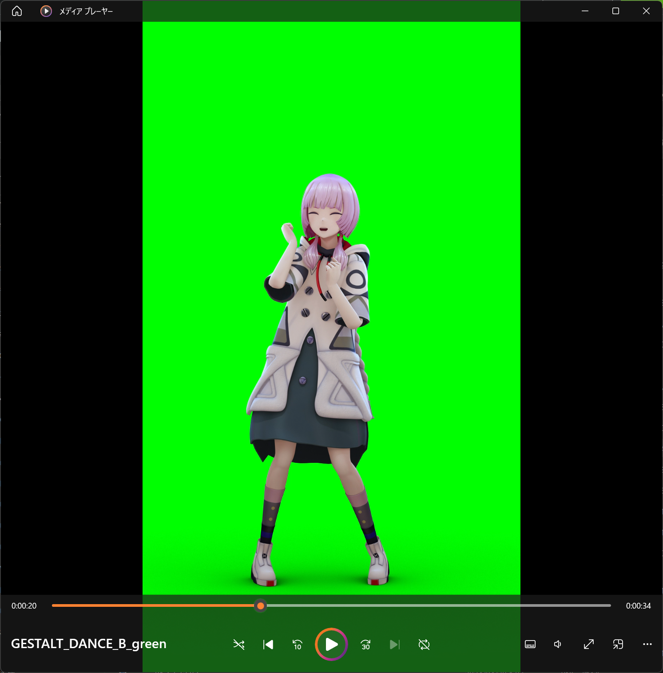
Task: Toggle subtitles and captions
Action: (x=530, y=644)
